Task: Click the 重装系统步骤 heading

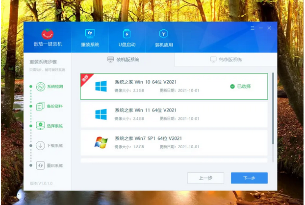Action: [x=43, y=62]
